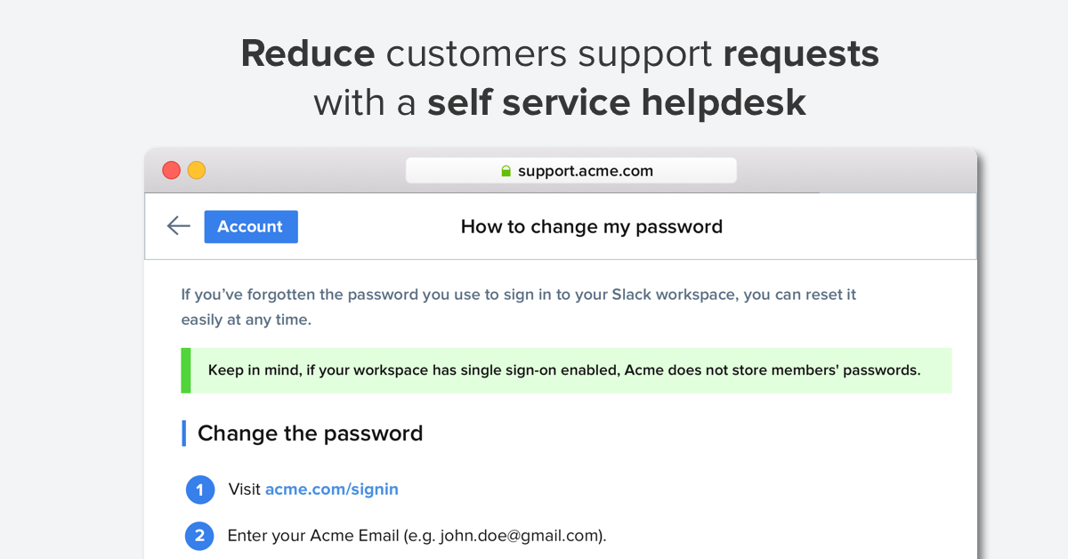
Task: Click the blue bar beside section heading
Action: click(x=184, y=433)
